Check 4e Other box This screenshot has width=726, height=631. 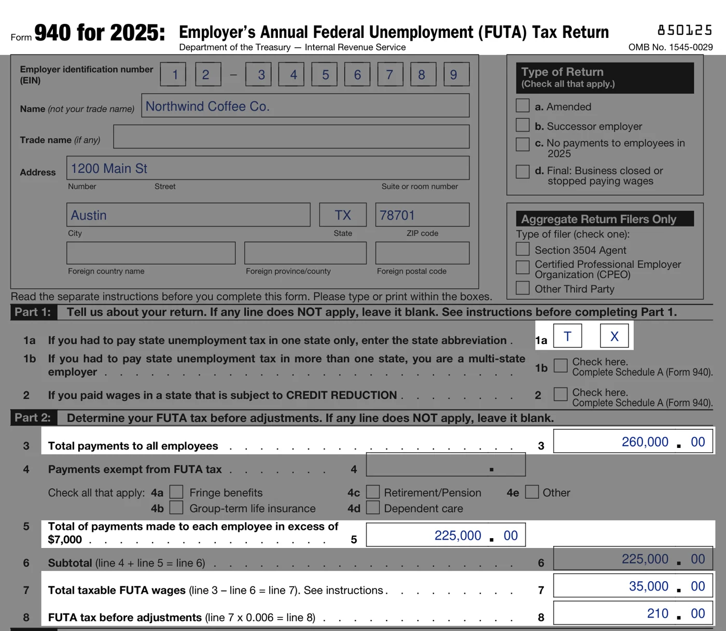pos(532,492)
